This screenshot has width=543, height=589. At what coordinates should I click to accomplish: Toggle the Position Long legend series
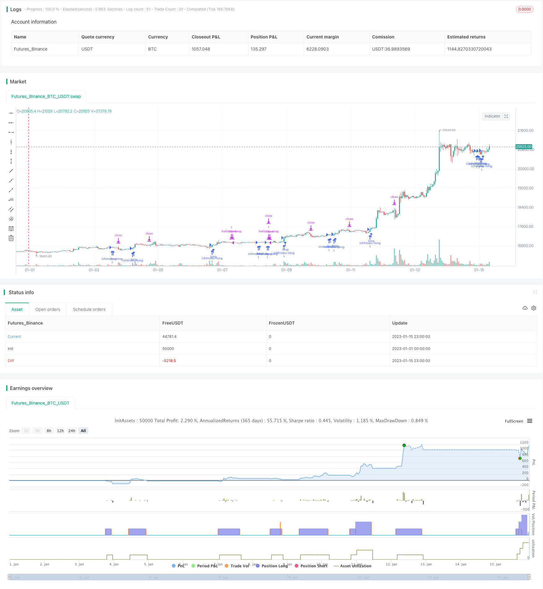271,566
